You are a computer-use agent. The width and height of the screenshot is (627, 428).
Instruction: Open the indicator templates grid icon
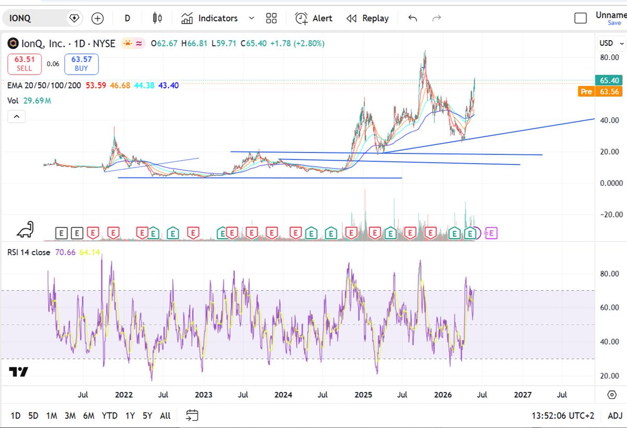(x=271, y=18)
